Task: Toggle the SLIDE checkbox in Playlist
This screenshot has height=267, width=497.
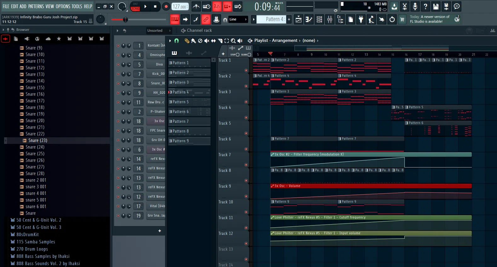Action: click(249, 54)
